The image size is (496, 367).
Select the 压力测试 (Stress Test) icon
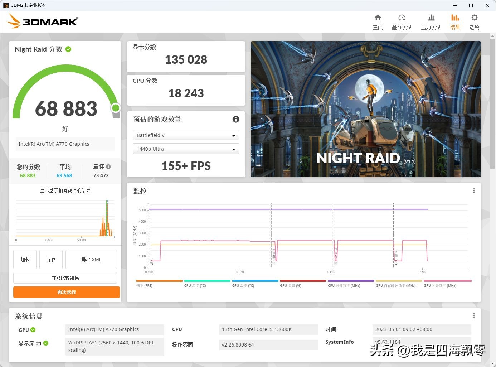(431, 21)
